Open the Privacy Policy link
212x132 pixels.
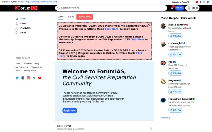(30, 71)
